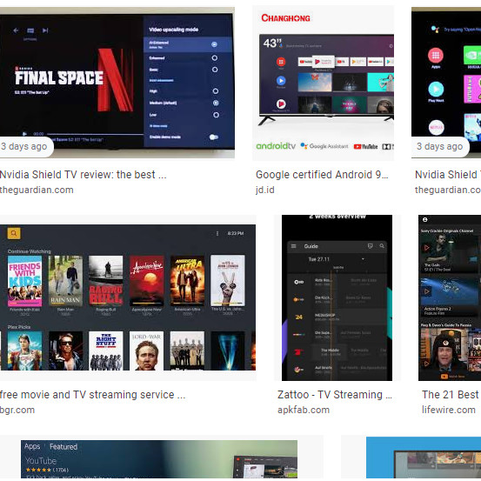Visit the cut-off theguardian.co source at the right edge

tap(448, 190)
